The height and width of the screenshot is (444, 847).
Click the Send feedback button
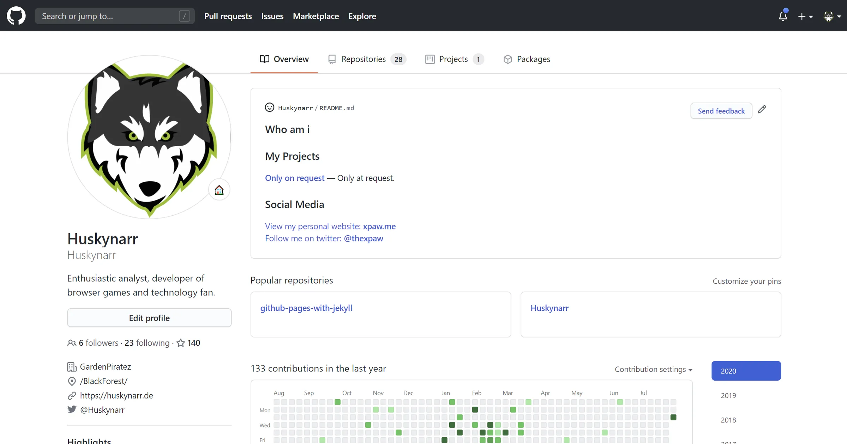pyautogui.click(x=721, y=111)
